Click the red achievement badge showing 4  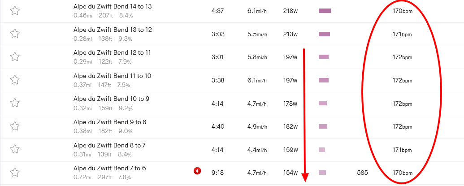[x=196, y=171]
